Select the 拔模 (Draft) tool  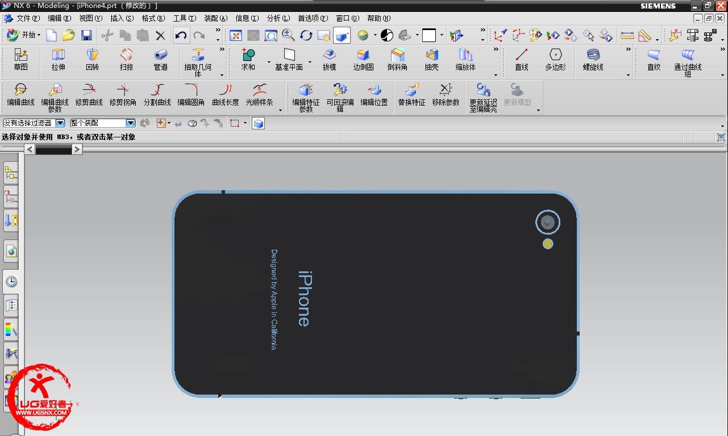tap(329, 60)
